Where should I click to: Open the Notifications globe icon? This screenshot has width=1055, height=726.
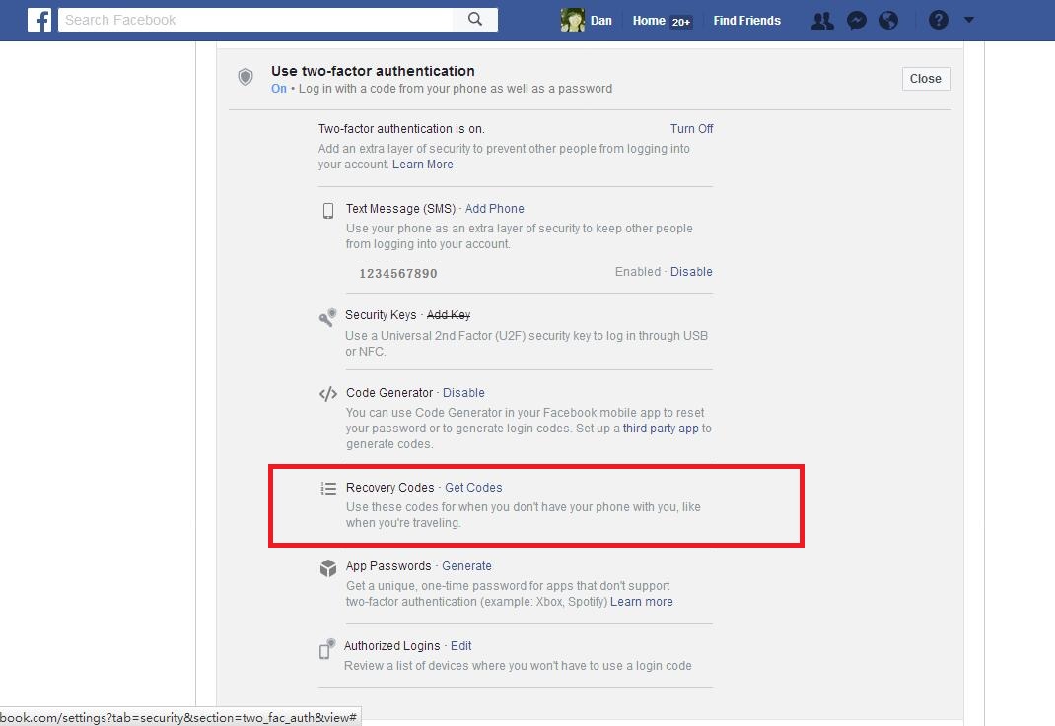[888, 20]
